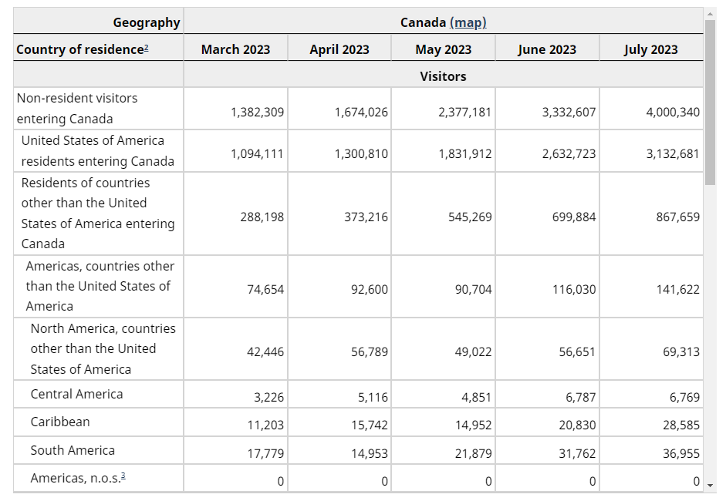Click the Geography header cell
The image size is (726, 501).
(x=147, y=22)
